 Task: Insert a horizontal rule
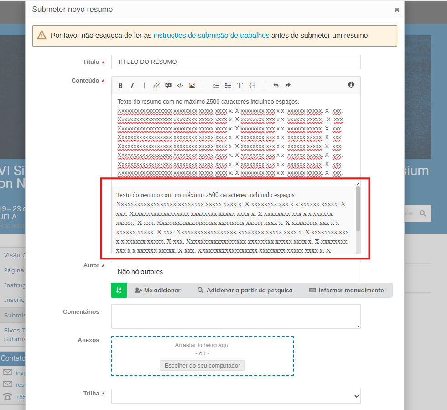(252, 85)
